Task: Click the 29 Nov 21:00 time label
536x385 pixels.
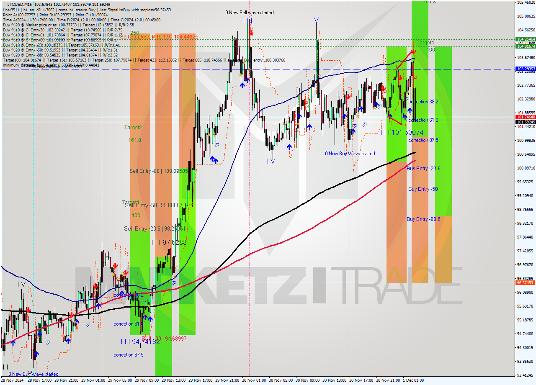Action: click(x=227, y=380)
